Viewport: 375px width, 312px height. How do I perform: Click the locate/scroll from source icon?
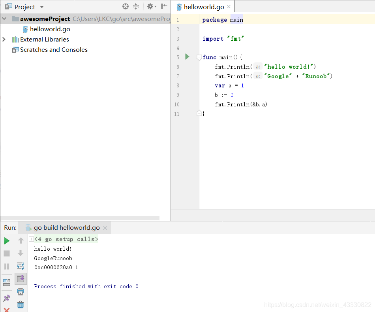tap(125, 6)
